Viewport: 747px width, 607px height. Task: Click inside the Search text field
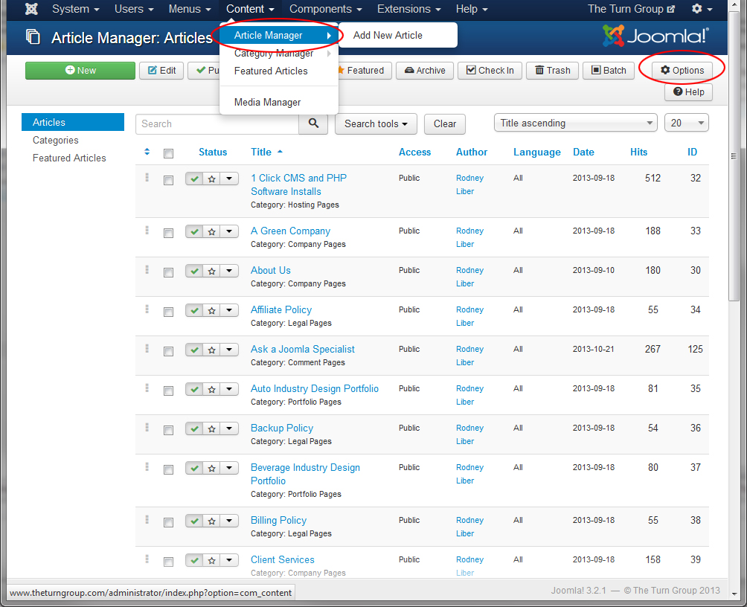click(217, 123)
